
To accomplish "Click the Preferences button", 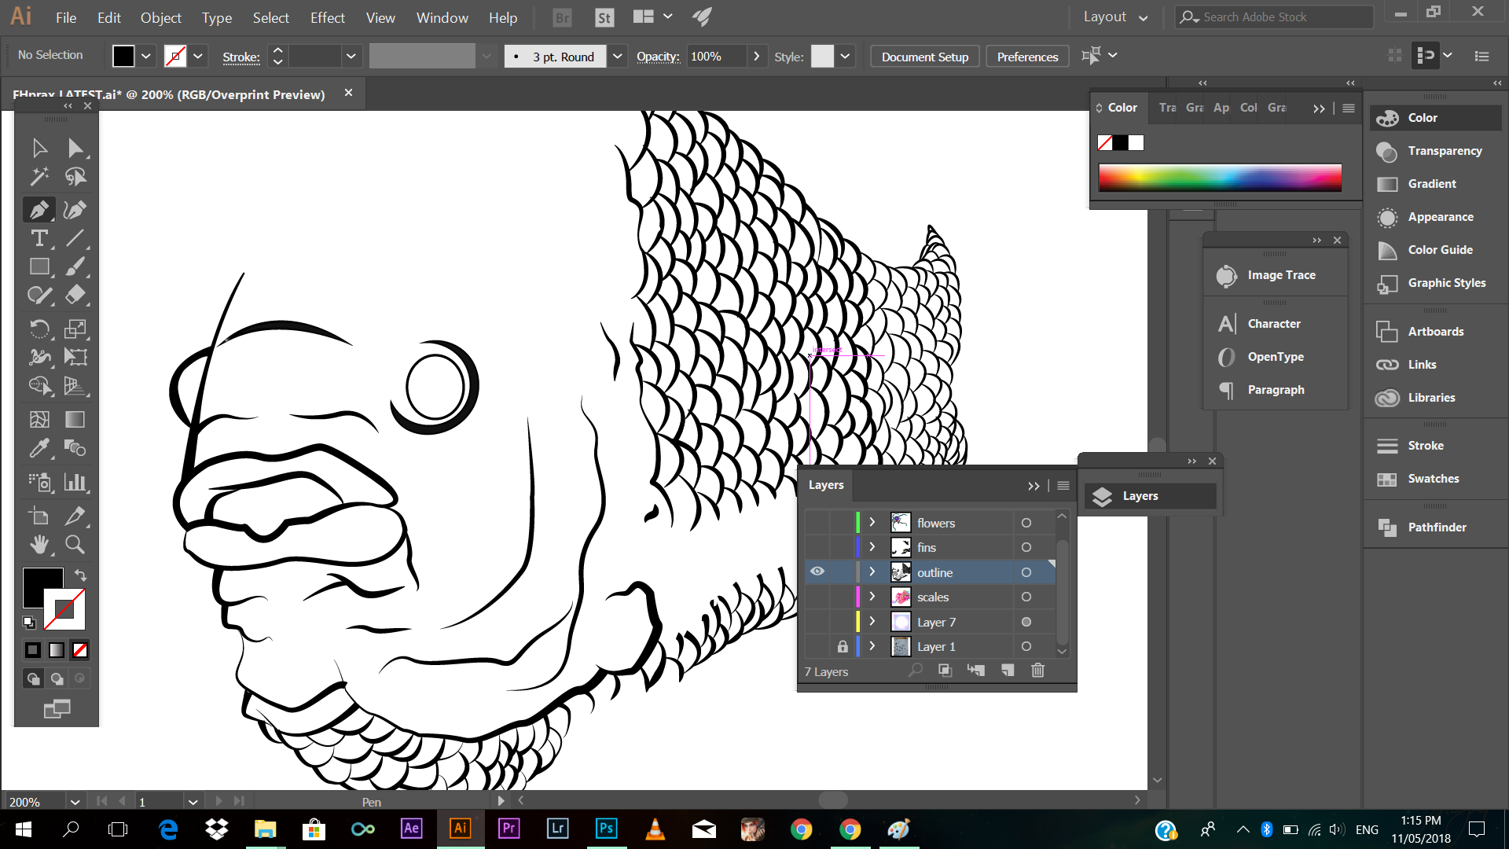I will pyautogui.click(x=1027, y=57).
